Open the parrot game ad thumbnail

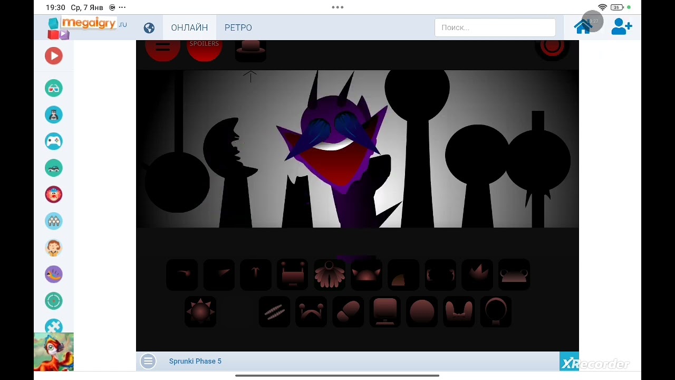pyautogui.click(x=54, y=352)
